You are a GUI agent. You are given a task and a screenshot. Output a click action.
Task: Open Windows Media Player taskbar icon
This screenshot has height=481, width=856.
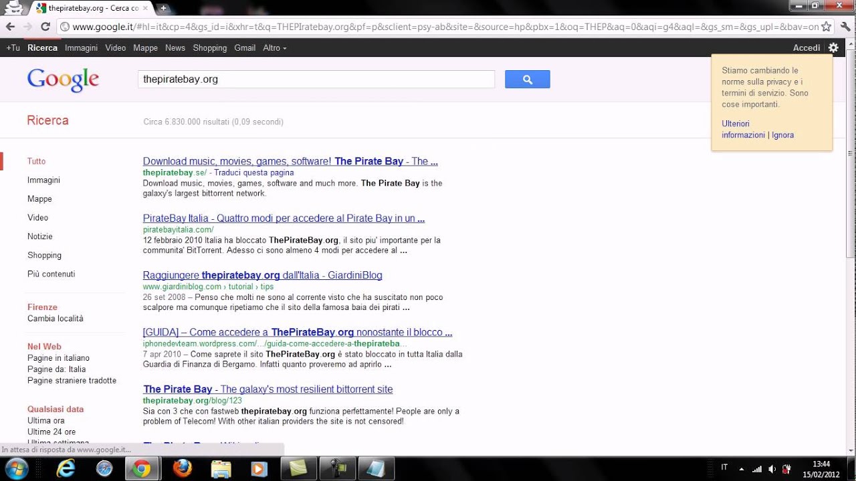(x=259, y=469)
